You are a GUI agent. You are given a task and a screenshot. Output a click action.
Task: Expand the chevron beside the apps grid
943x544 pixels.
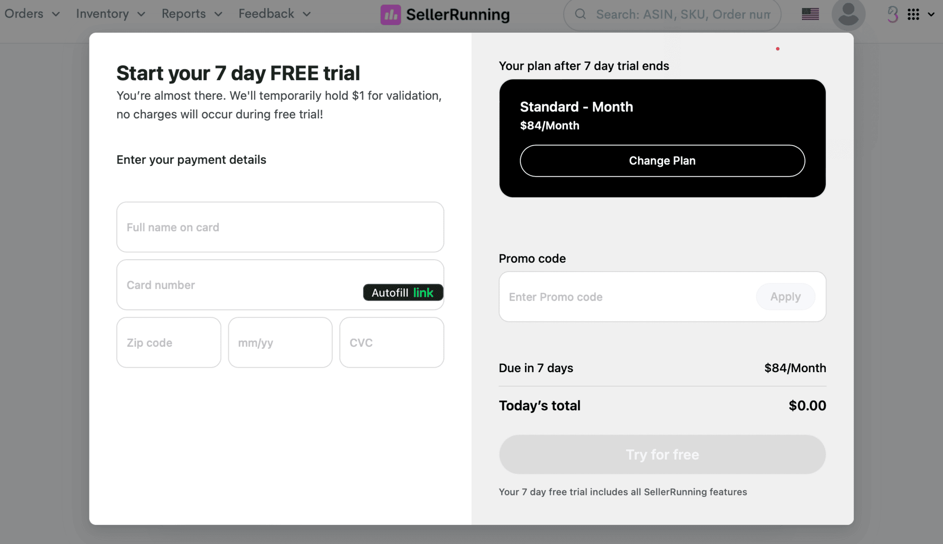point(931,15)
